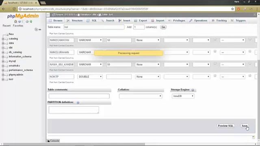
Task: Click the horizontal scrollbar at page bottom
Action: coord(74,144)
